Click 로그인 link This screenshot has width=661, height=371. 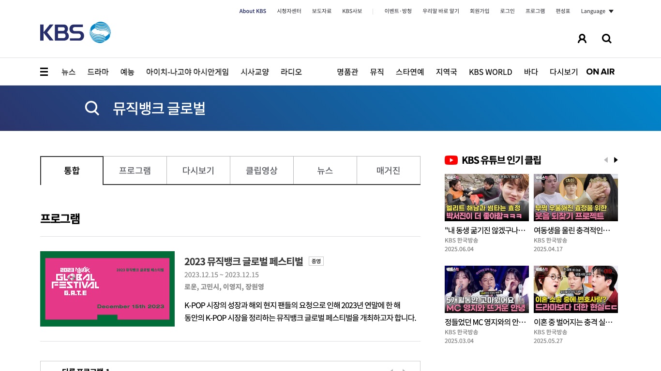pyautogui.click(x=508, y=11)
